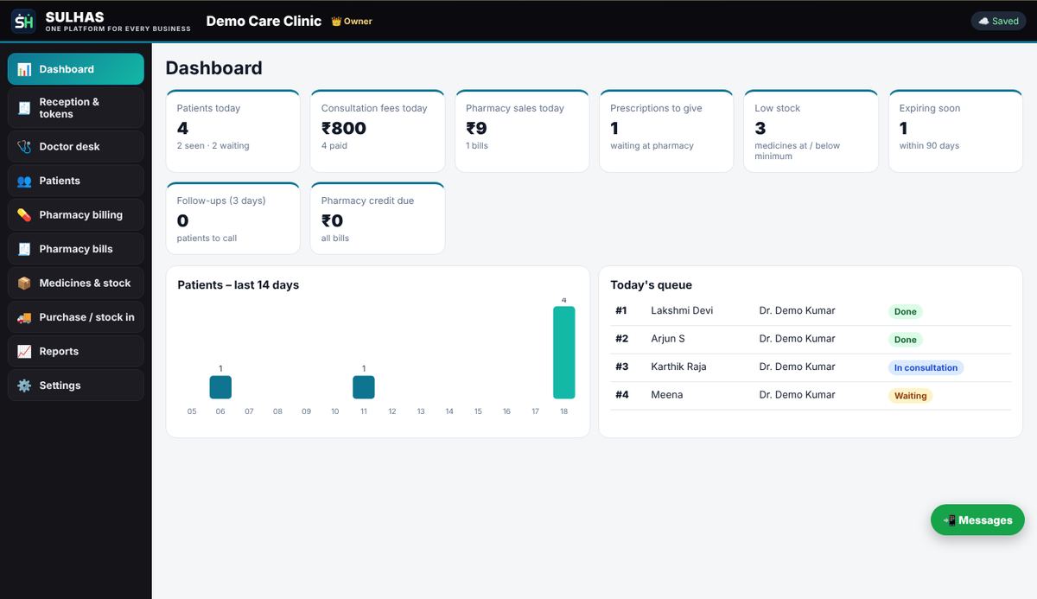Click the Saved status badge
This screenshot has width=1037, height=599.
[x=998, y=22]
